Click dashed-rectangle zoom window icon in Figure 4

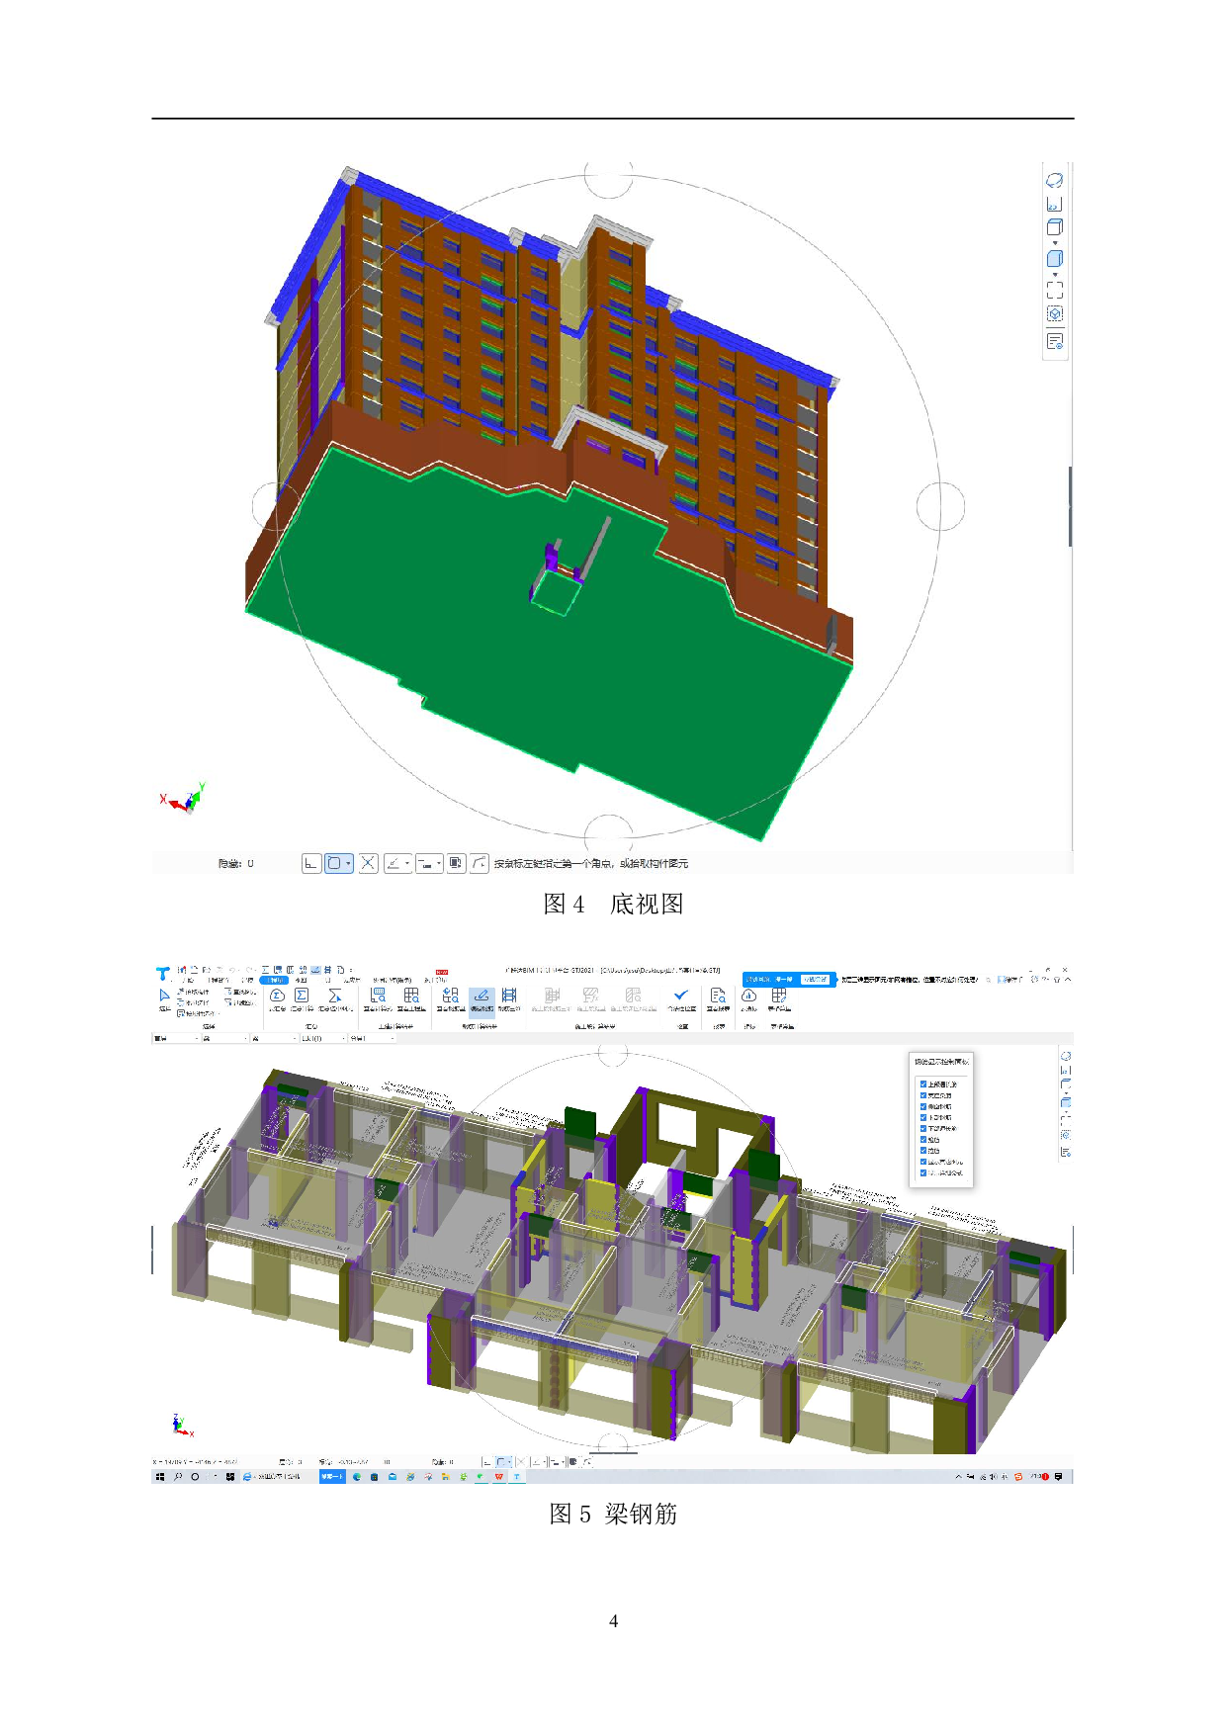click(1055, 290)
